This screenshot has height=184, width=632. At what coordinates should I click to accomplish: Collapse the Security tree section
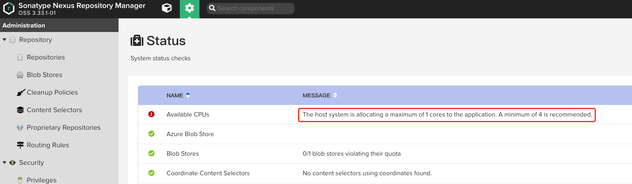(4, 162)
